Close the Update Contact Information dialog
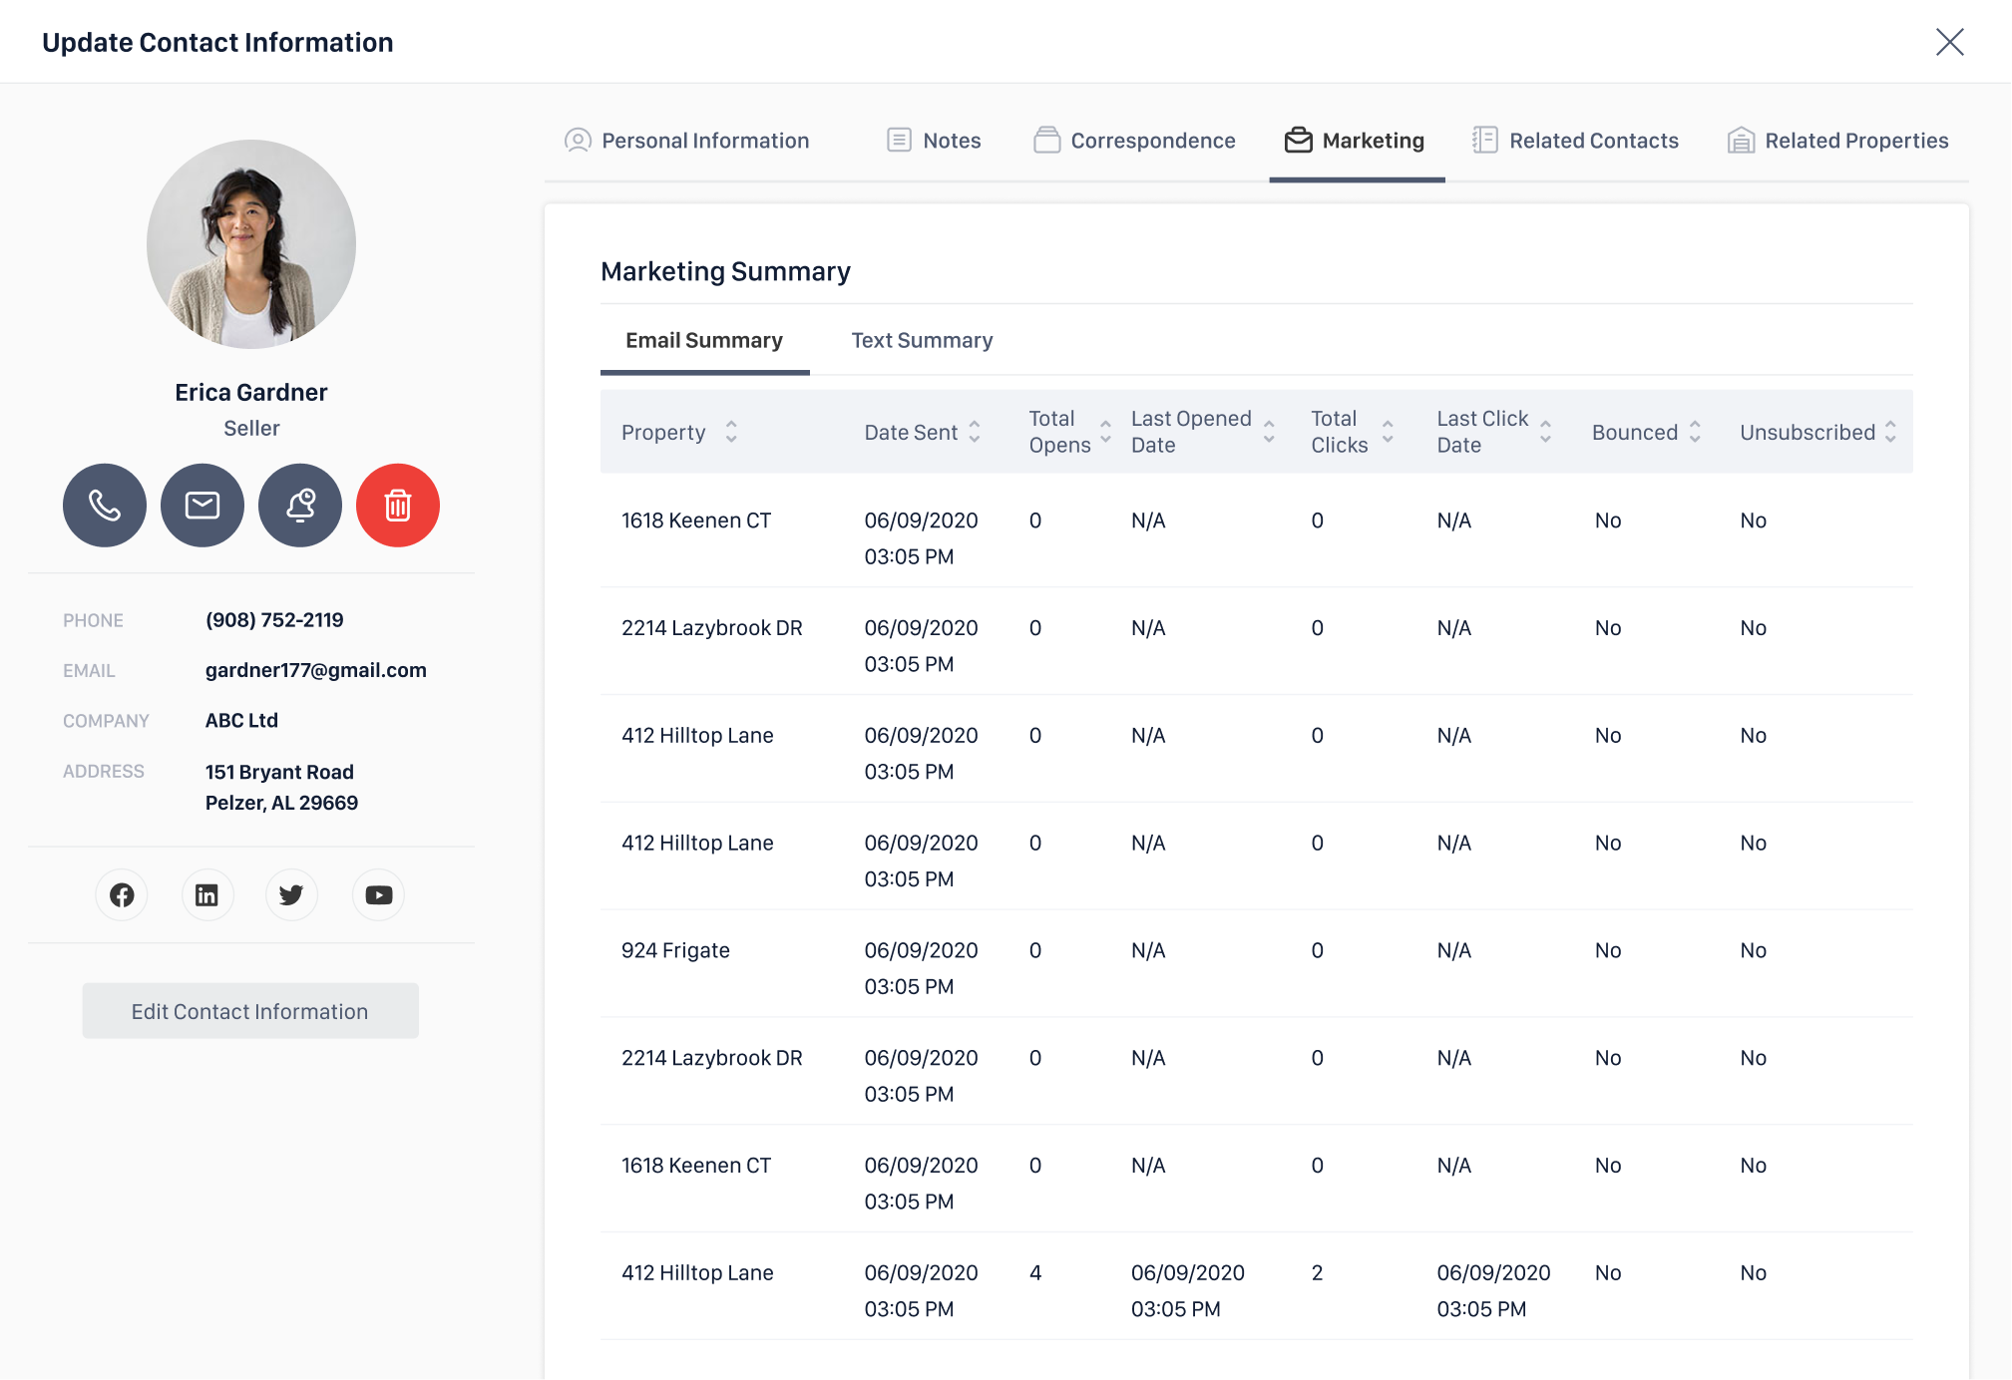 click(1950, 42)
